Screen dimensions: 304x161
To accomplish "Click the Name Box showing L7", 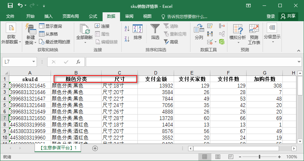I will click(x=17, y=62).
